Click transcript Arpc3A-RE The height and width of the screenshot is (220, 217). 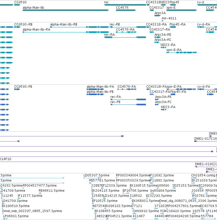point(158,37)
